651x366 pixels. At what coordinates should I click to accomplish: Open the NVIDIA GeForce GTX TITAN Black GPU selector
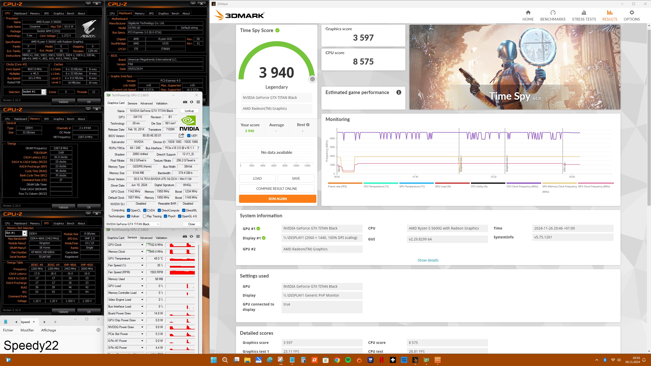pos(133,224)
